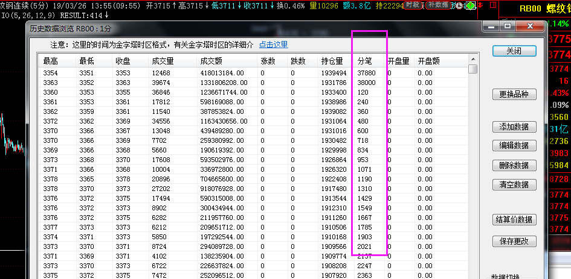Select the turnover cell 226637824.00
Screen dimensions: 571x279
point(222,266)
